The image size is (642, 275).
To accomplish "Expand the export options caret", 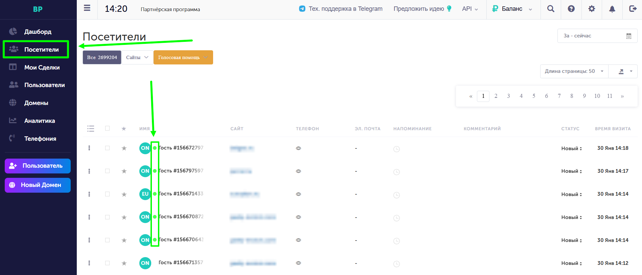I will pos(631,71).
